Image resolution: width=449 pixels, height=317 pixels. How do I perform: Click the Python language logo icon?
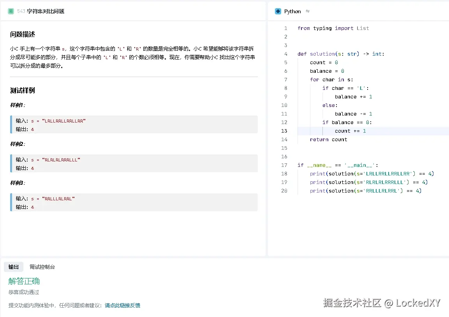tap(277, 11)
